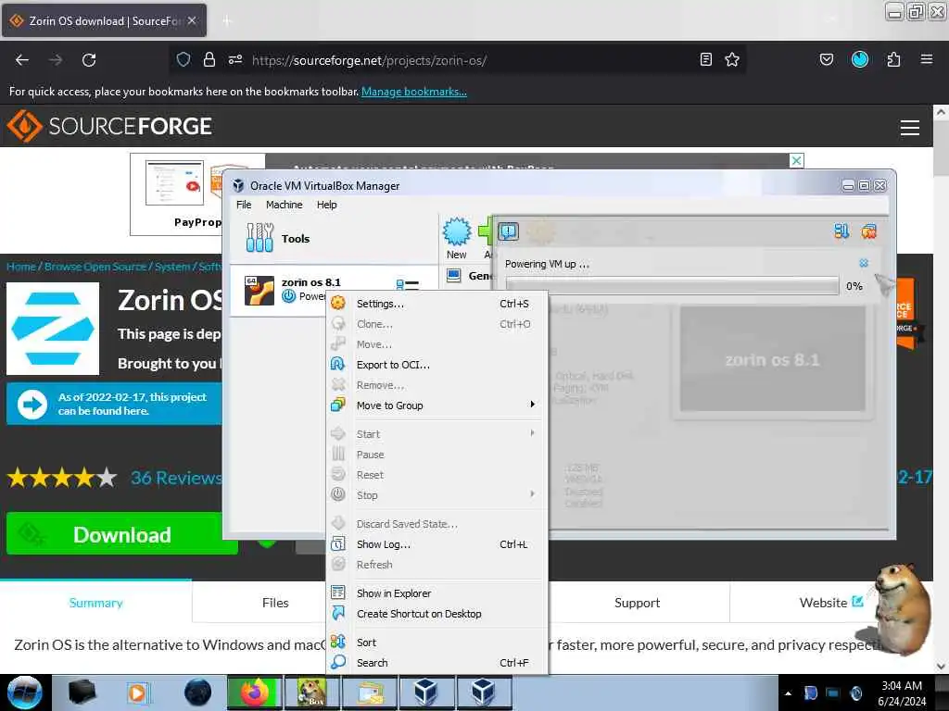Click the site security padlock icon
949x711 pixels.
[209, 59]
